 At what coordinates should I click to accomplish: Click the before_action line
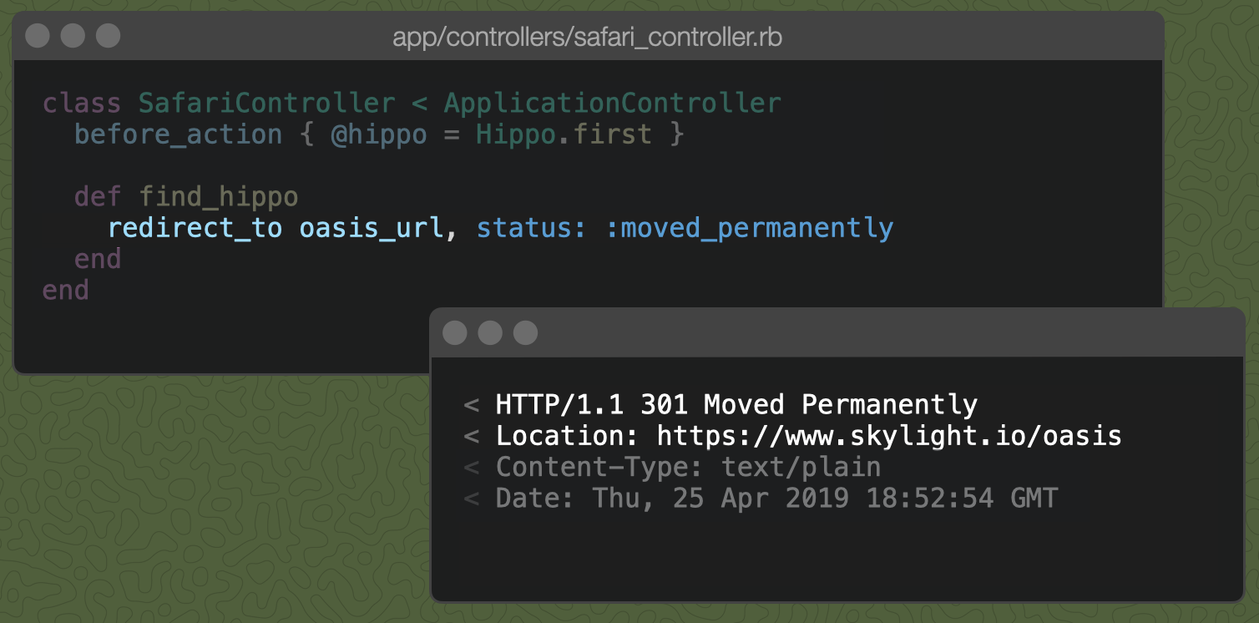tap(178, 134)
